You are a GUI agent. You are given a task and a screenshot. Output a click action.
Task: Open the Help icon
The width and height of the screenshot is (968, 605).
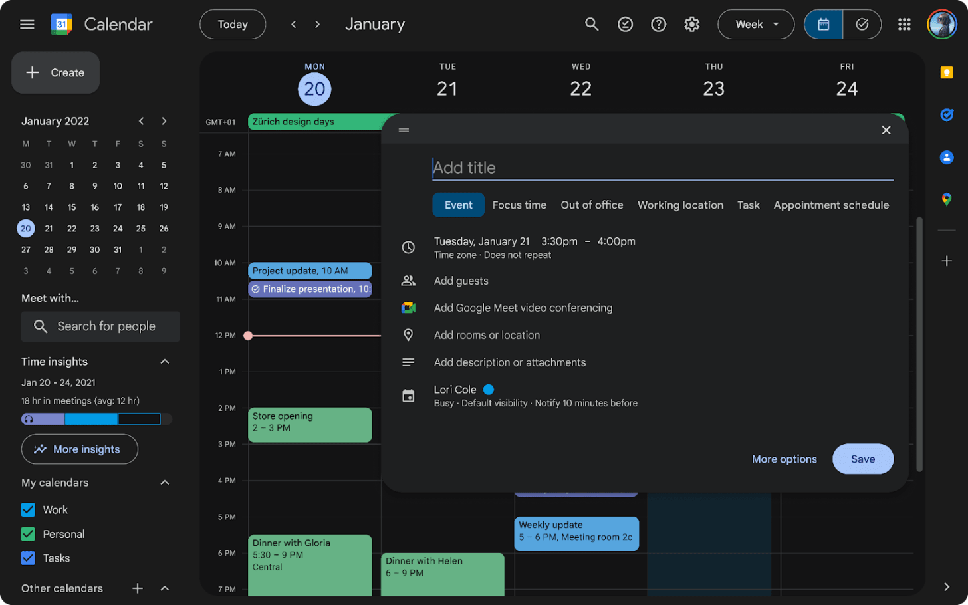(658, 24)
